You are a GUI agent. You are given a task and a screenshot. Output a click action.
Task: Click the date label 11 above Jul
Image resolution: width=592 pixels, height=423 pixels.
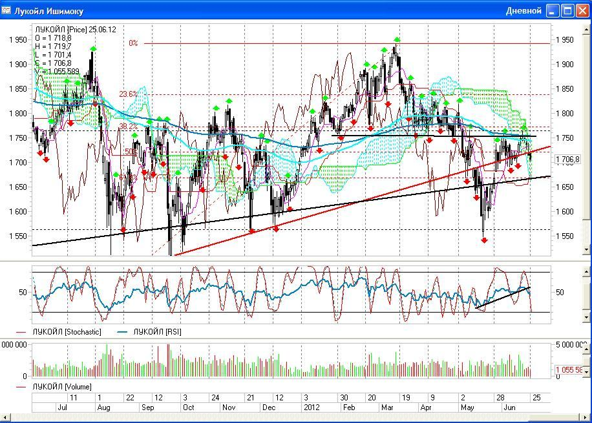73,397
